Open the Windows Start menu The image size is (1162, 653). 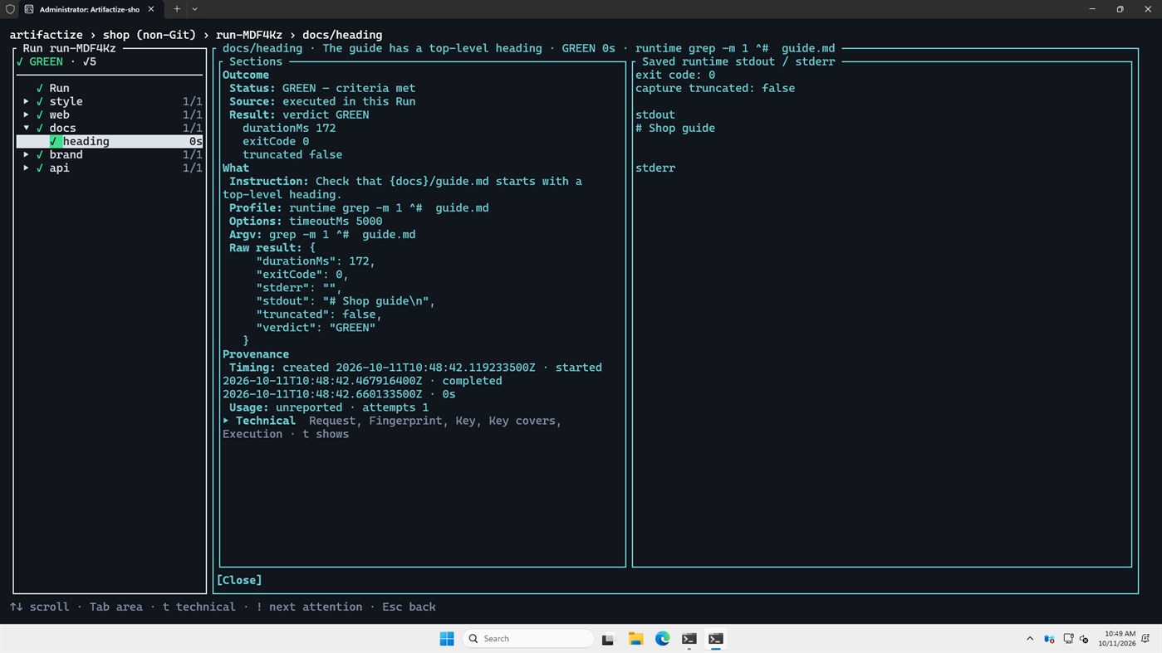pyautogui.click(x=447, y=638)
